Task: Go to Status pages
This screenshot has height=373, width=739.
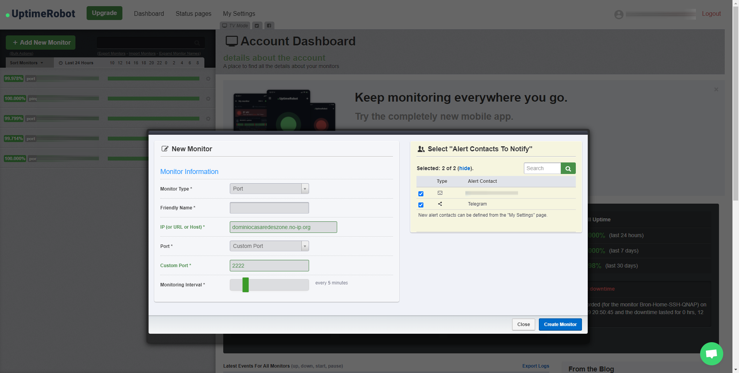Action: pos(194,14)
